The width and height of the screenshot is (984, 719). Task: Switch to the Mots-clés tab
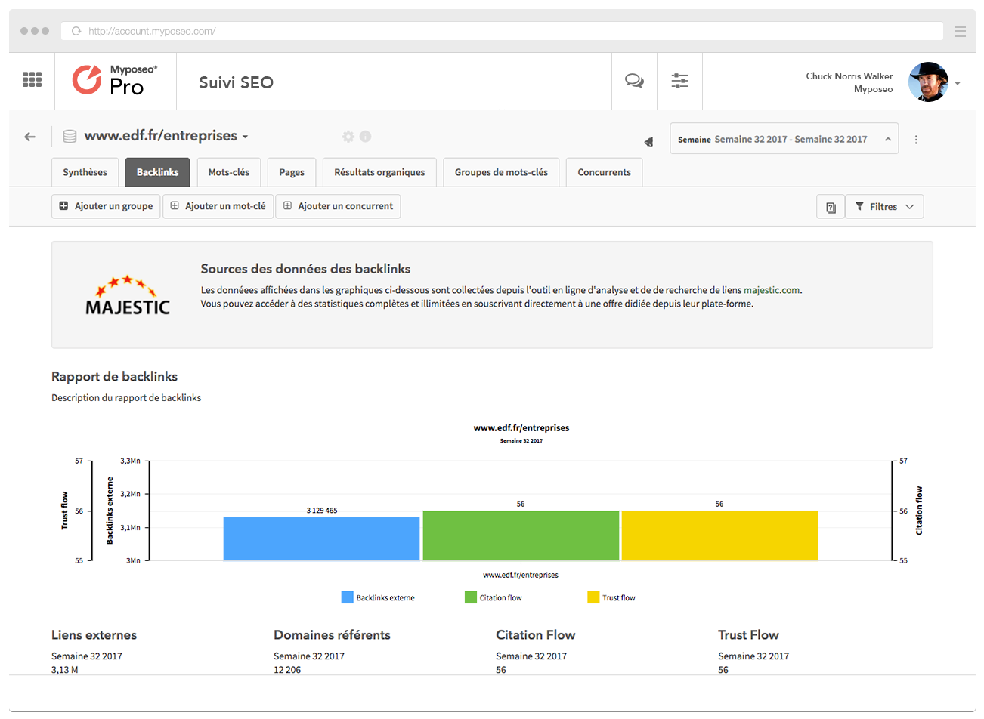click(x=229, y=172)
